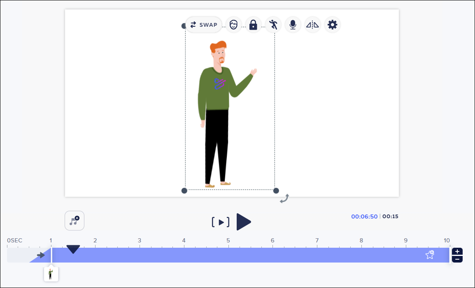This screenshot has width=475, height=288.
Task: Click the microphone voice-over icon
Action: coord(293,25)
